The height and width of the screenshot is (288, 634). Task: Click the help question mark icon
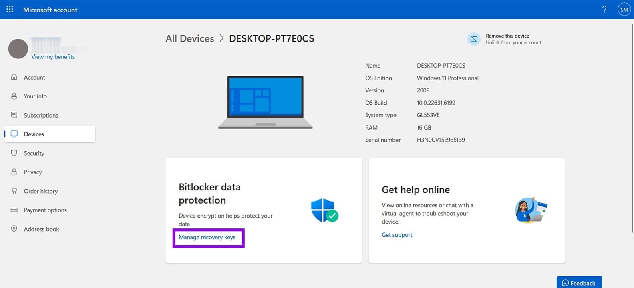point(604,9)
